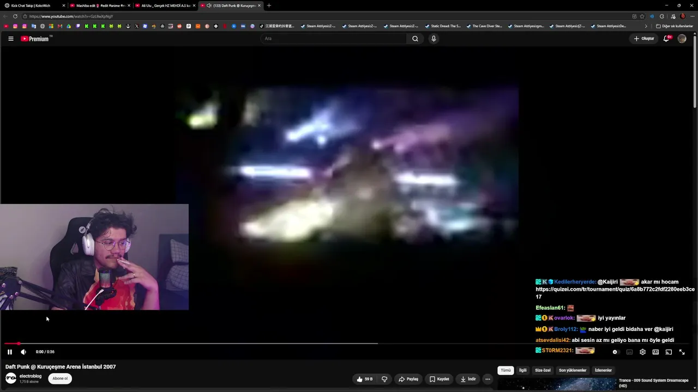
Task: Open more actions three-dot menu
Action: (488, 379)
